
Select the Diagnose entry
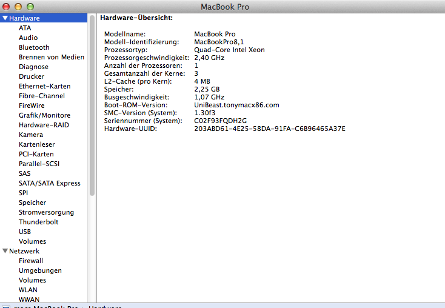point(33,67)
